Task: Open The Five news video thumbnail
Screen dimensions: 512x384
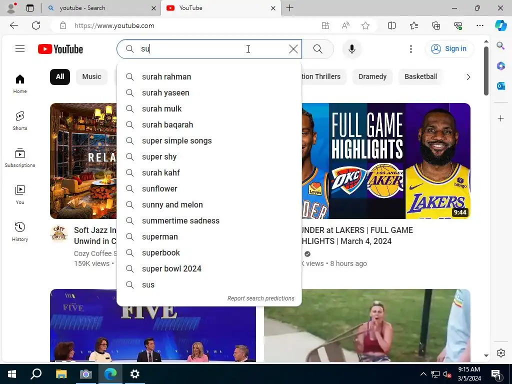Action: click(x=153, y=334)
